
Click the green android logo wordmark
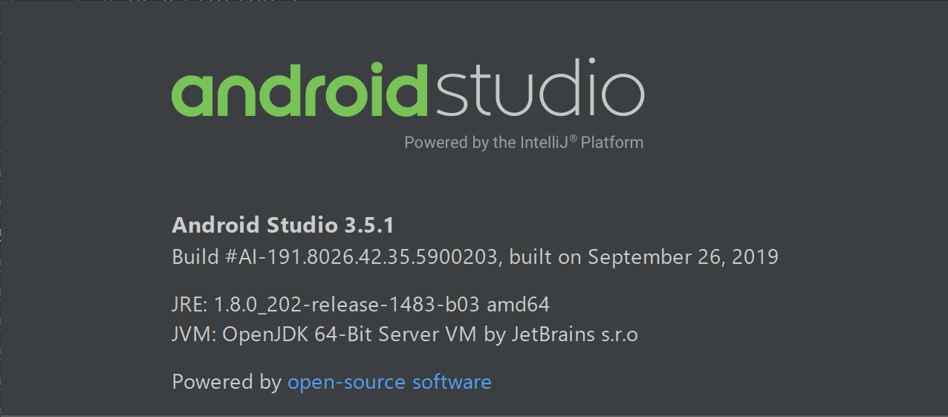tap(300, 90)
